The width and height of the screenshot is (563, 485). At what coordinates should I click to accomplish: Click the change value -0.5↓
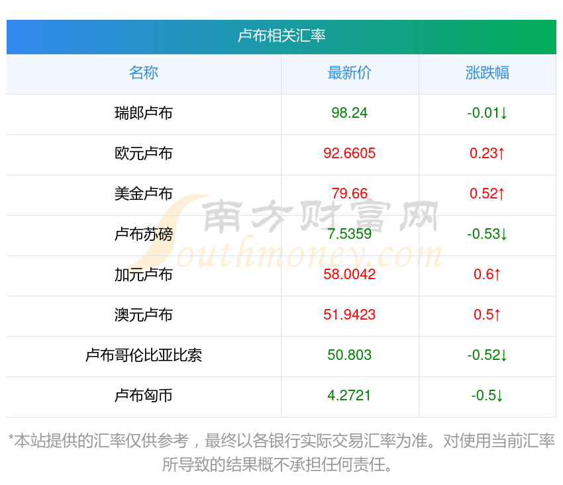point(487,396)
